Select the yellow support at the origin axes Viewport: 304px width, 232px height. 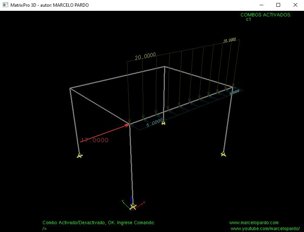coord(133,206)
